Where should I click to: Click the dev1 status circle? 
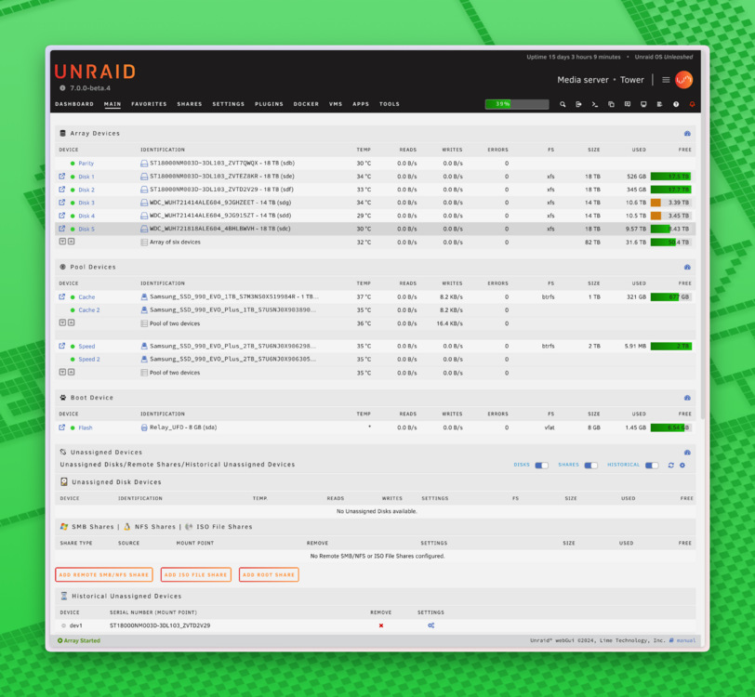(63, 625)
